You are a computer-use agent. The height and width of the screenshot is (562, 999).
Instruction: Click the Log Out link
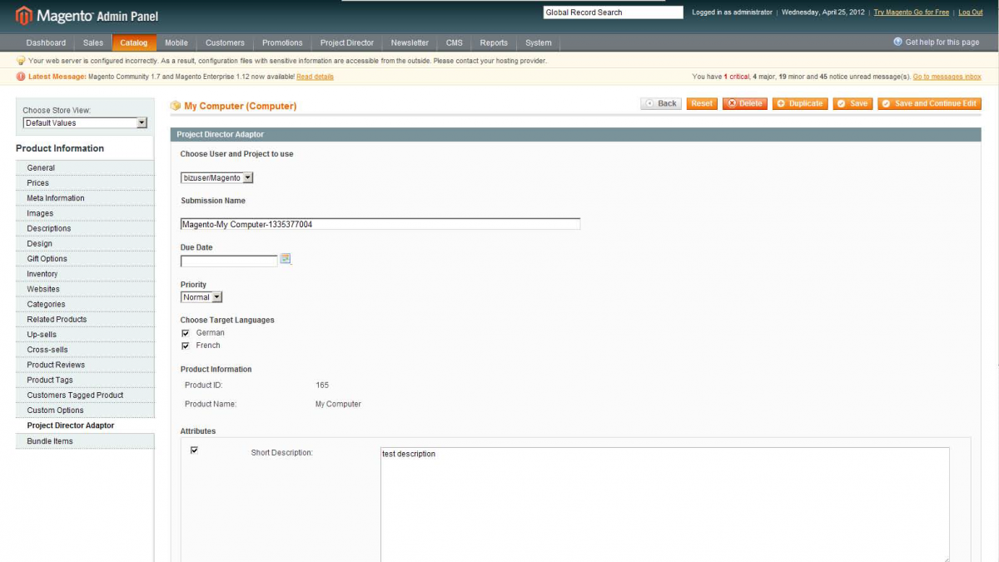(971, 12)
